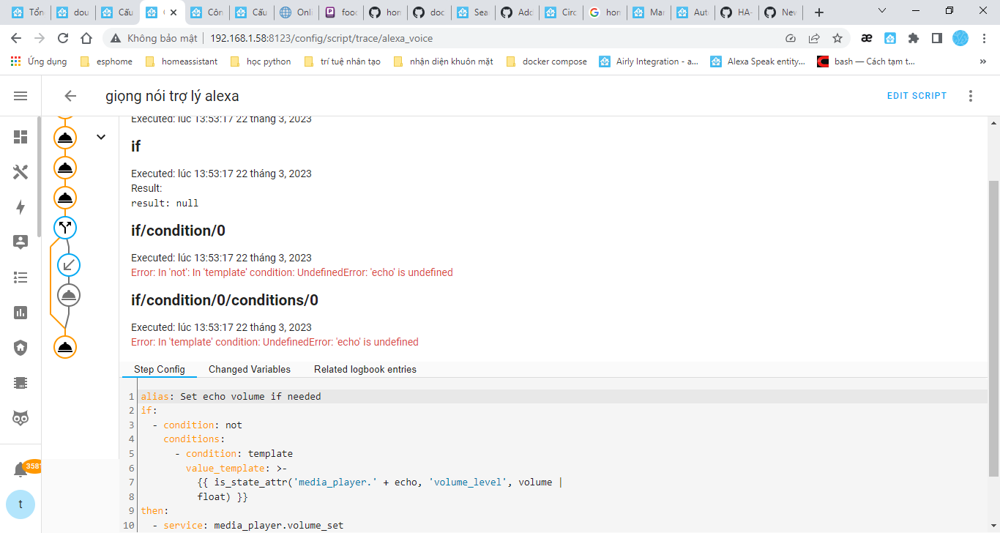Bookmark this page with star icon
The width and height of the screenshot is (1000, 533).
837,38
